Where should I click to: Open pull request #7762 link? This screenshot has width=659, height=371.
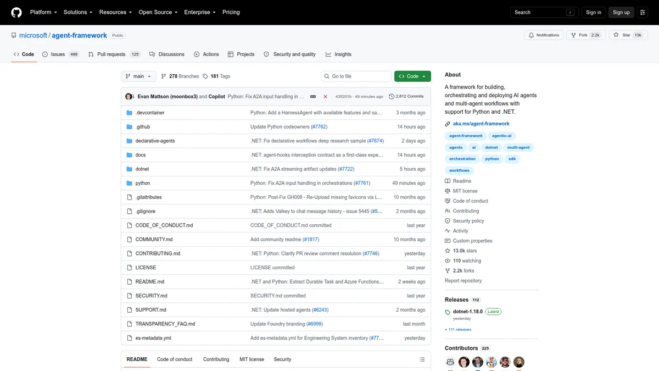point(319,127)
